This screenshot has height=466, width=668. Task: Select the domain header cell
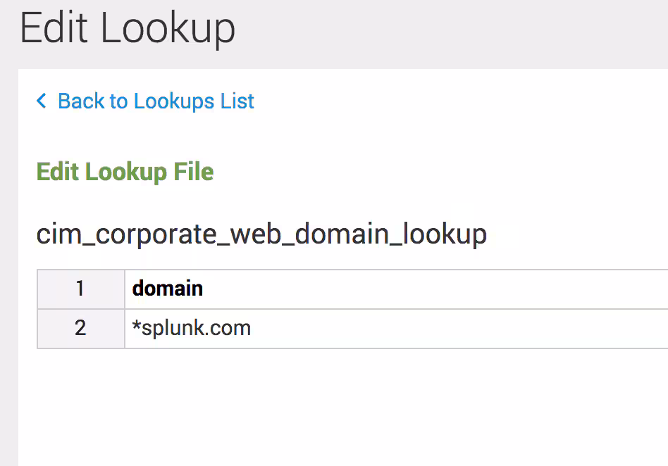tap(396, 289)
